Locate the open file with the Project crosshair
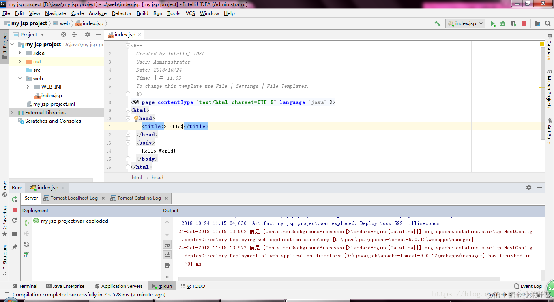 tap(64, 34)
